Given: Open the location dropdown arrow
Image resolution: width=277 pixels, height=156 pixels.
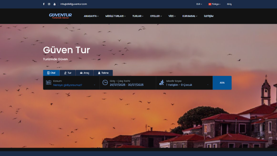Looking at the screenshot, I should 95,85.
